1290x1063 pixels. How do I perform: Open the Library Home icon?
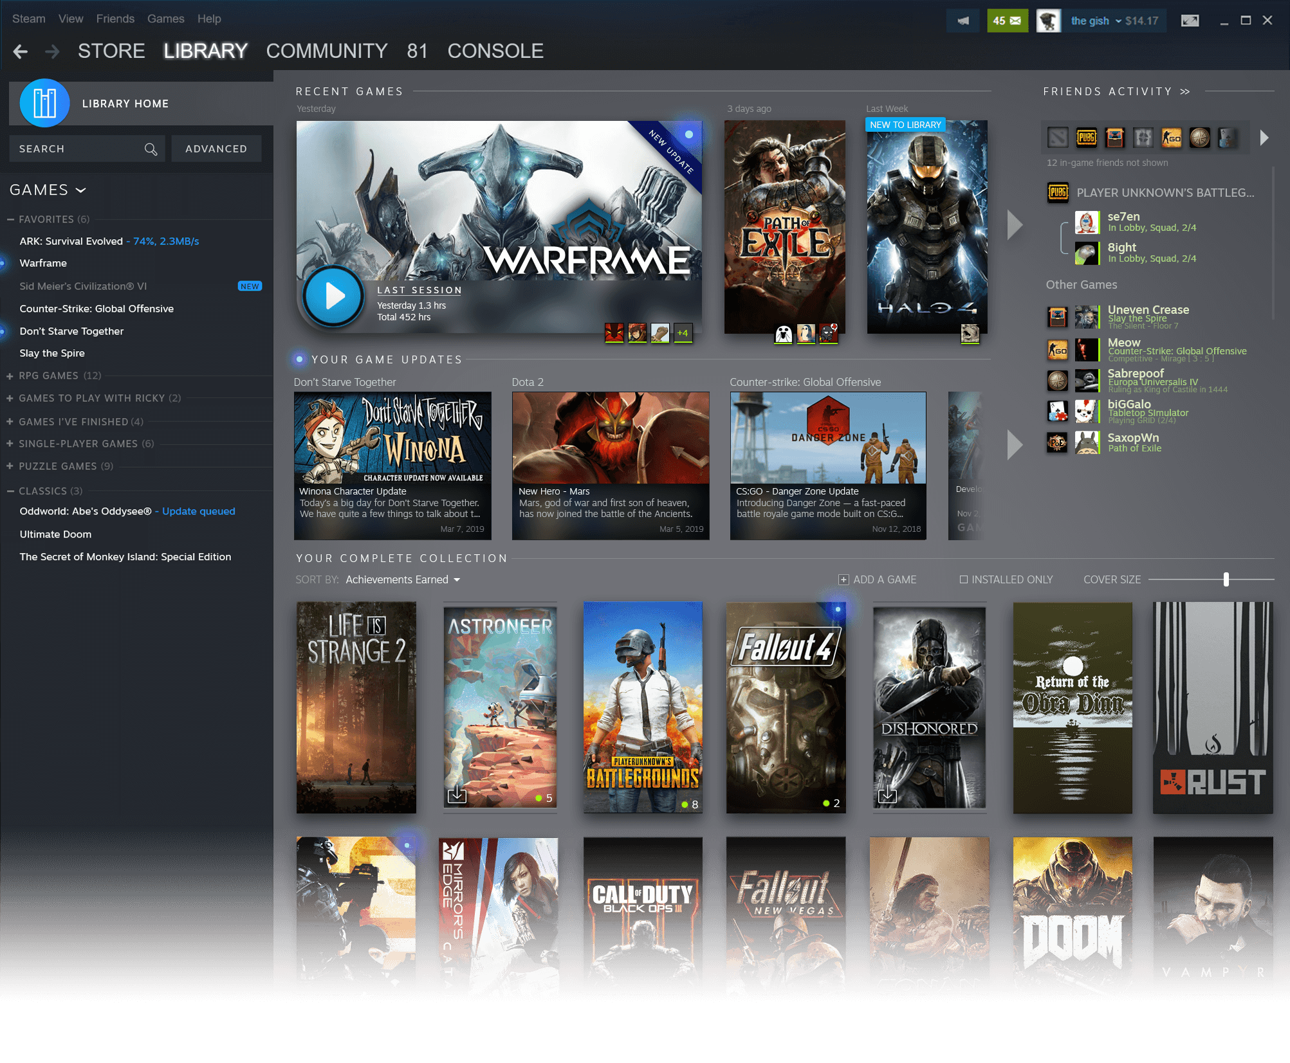(x=44, y=103)
